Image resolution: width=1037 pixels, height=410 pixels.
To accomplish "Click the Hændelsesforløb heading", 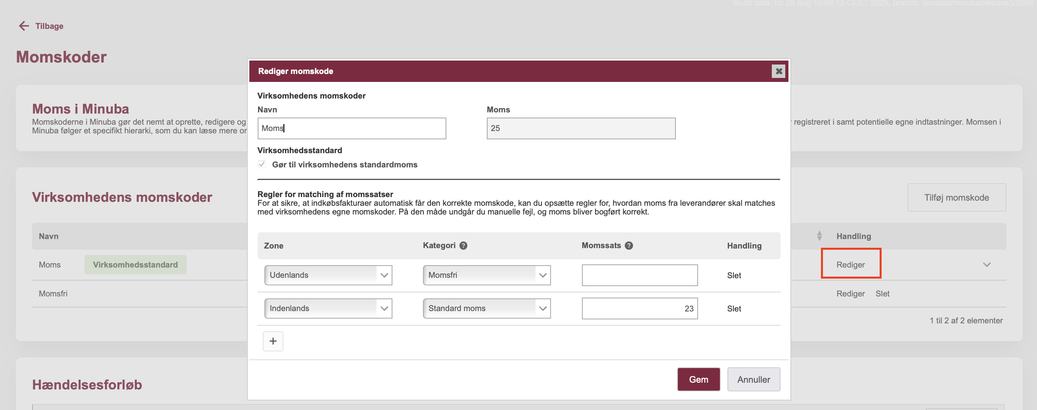I will click(87, 385).
